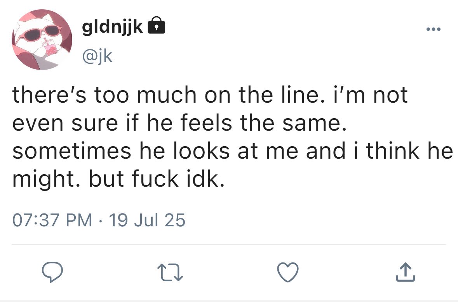Viewport: 458px width, 308px height.
Task: Like the tweet with the heart icon
Action: (289, 272)
